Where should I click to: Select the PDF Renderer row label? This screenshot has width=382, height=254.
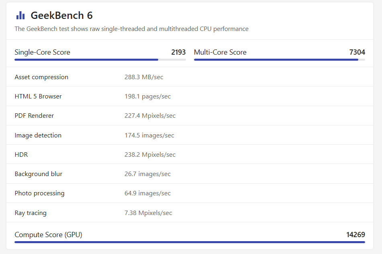pyautogui.click(x=34, y=116)
